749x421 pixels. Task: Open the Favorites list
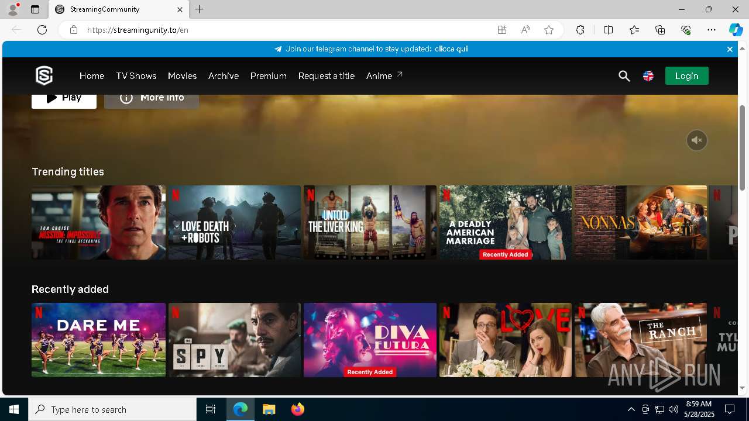click(634, 30)
